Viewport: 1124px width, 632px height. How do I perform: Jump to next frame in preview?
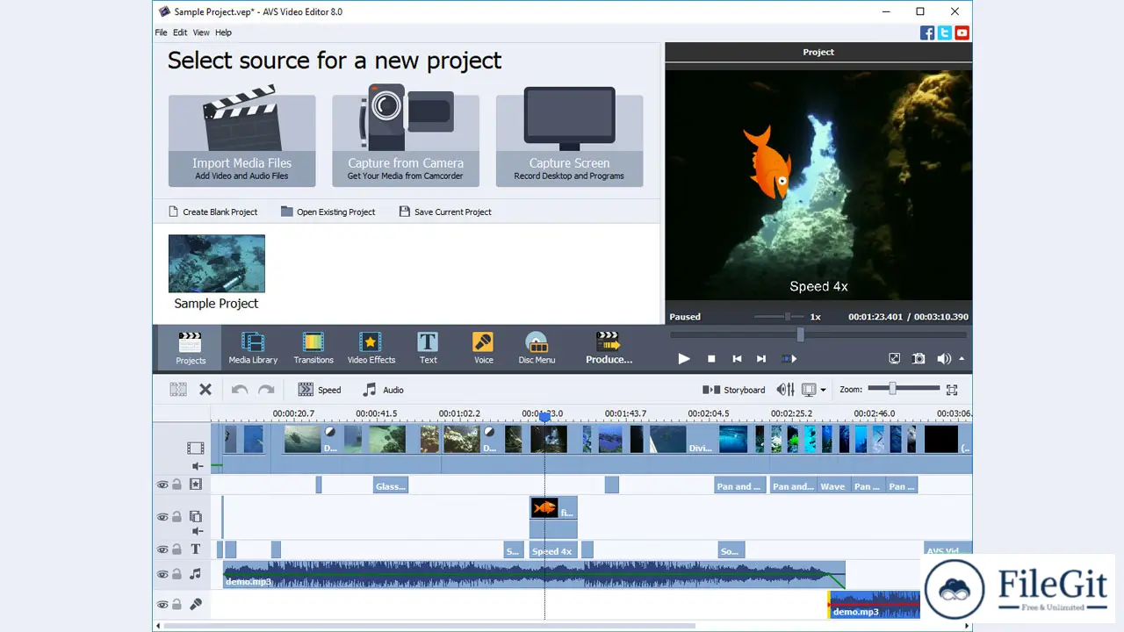(x=761, y=358)
